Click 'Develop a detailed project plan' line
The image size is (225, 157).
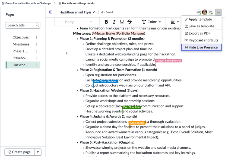tap(119, 49)
